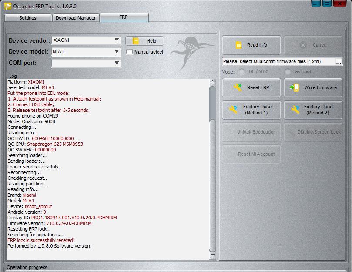The image size is (352, 272).
Task: Select the EDL / MTK mode radio button
Action: pos(241,72)
